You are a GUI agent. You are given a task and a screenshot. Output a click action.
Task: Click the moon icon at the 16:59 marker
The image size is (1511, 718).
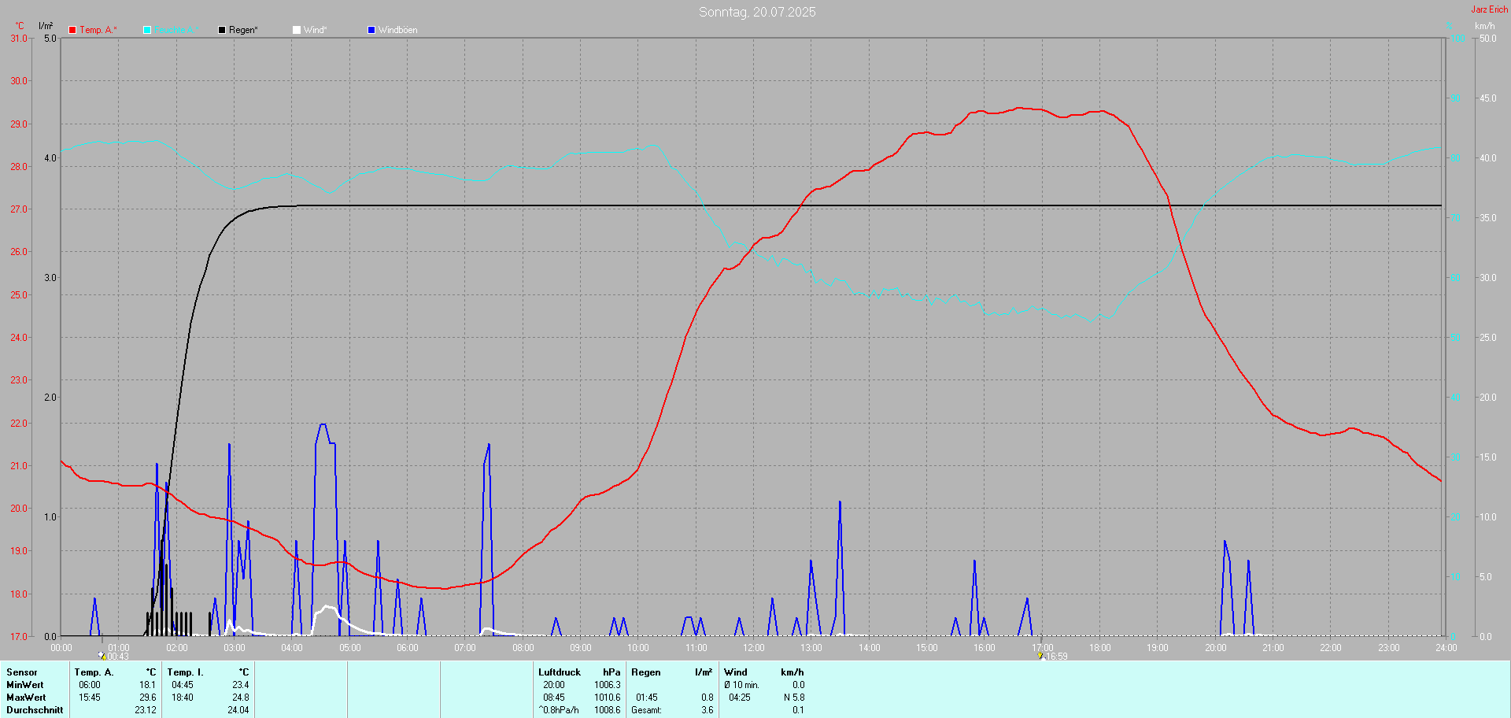(1040, 655)
